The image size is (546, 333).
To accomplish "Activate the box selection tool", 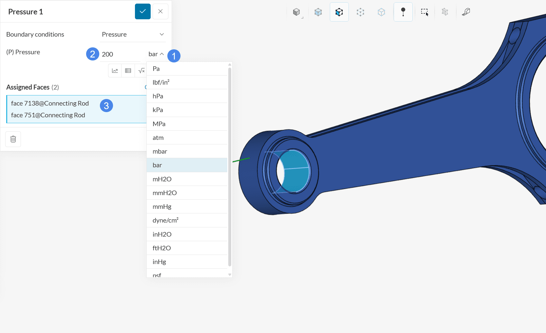I will [424, 12].
